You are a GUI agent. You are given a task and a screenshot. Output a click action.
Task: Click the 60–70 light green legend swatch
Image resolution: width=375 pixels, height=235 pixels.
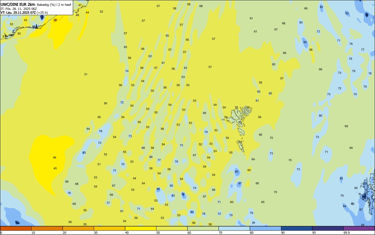203,228
